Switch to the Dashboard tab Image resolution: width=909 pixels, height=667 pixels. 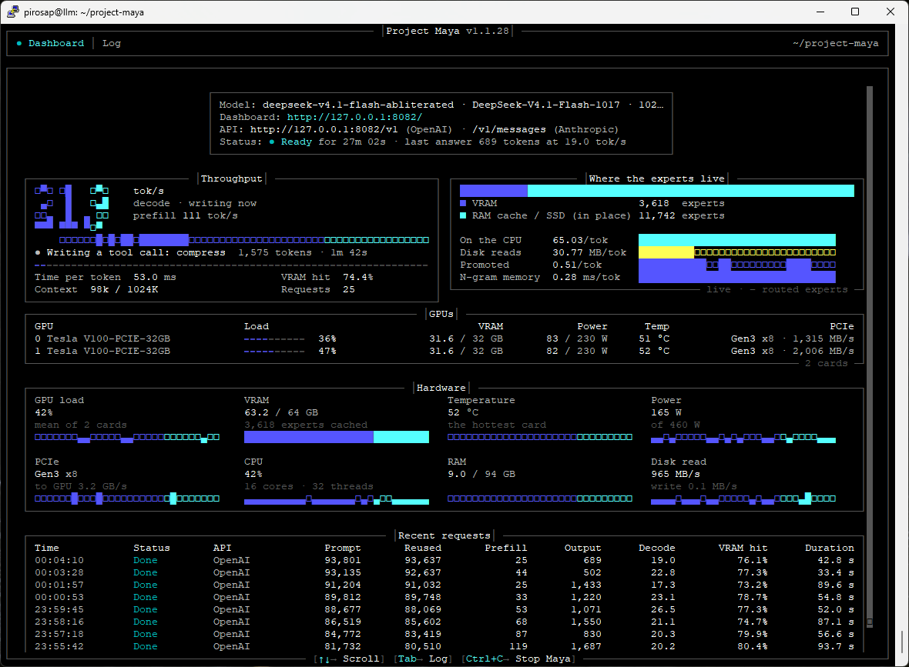pos(56,43)
